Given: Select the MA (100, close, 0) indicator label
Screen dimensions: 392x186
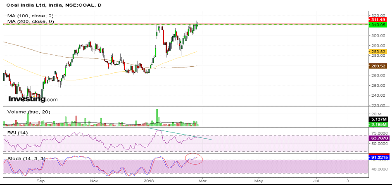Looking at the screenshot, I should point(31,16).
